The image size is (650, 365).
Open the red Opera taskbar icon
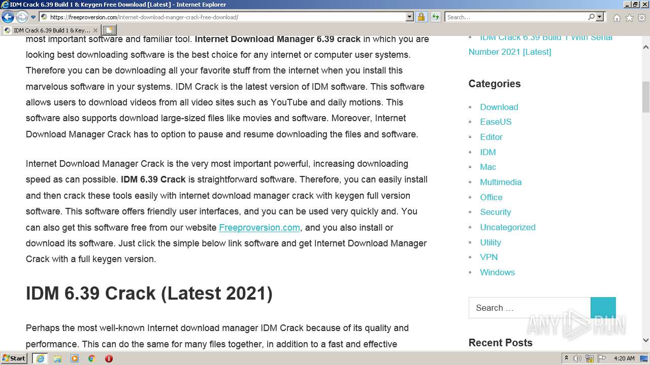tap(109, 358)
